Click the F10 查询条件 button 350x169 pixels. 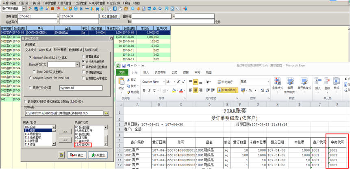click(110, 16)
